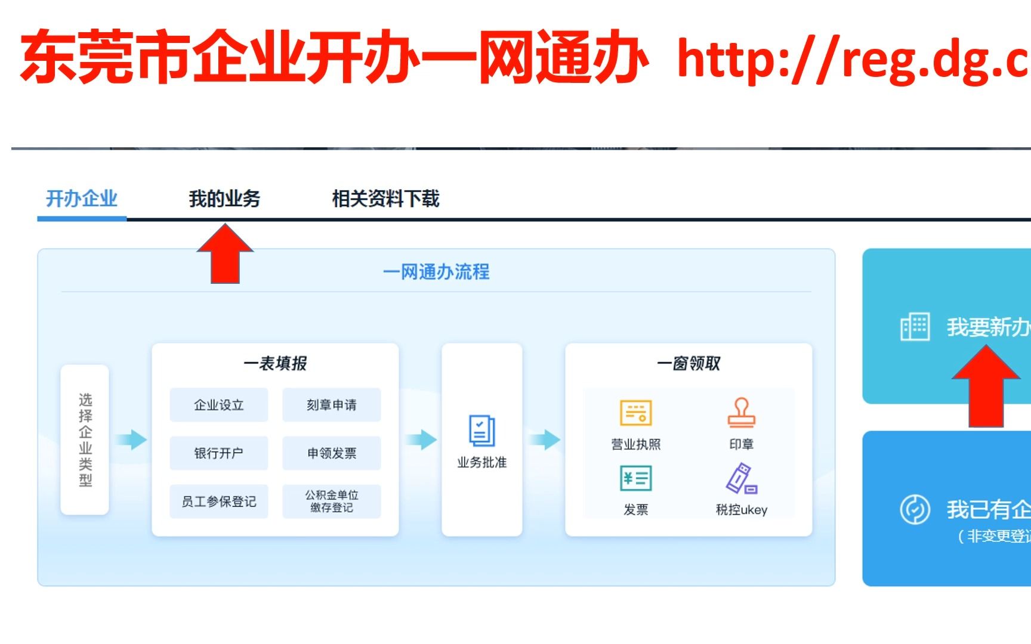Click the circular icon beside 我已有企业

pos(915,509)
